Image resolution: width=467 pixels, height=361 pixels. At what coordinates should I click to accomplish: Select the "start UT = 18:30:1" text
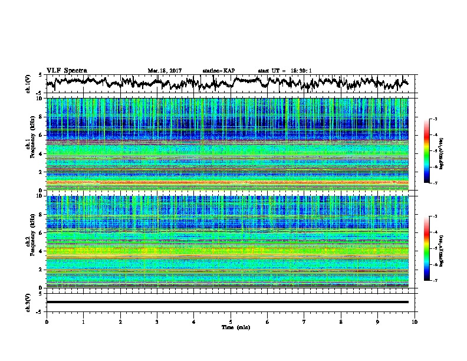[x=285, y=71]
